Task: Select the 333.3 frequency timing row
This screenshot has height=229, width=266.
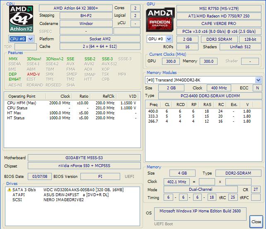Action: click(x=203, y=116)
